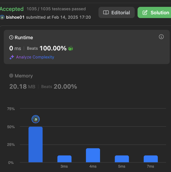Click bishoe01's small profile avatar
Screen dimensions: 171x172
[2, 17]
